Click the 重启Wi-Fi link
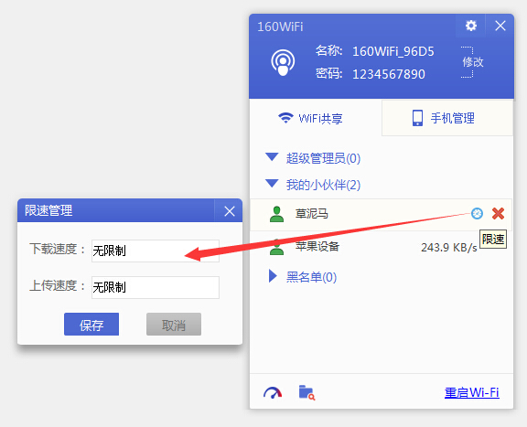Screen dimensions: 527x427 coord(471,392)
